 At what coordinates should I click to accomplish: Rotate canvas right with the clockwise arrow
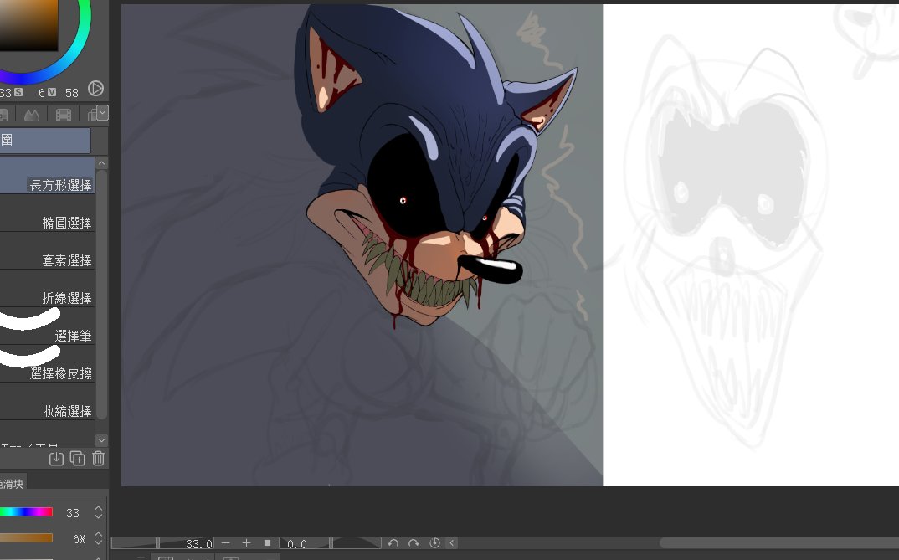point(414,542)
